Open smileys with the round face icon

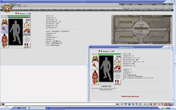click(x=145, y=104)
